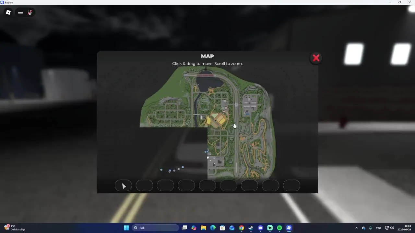Restore down the Roblox window
The width and height of the screenshot is (415, 233).
tap(399, 2)
